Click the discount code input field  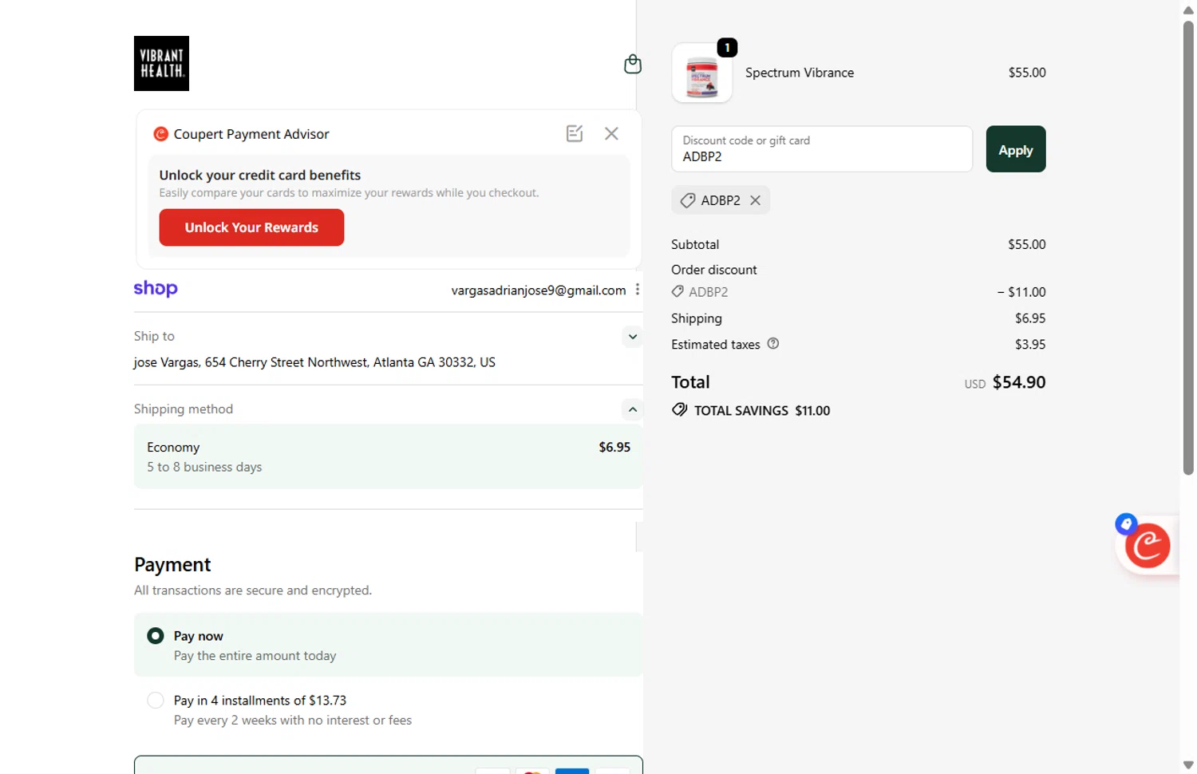[822, 149]
